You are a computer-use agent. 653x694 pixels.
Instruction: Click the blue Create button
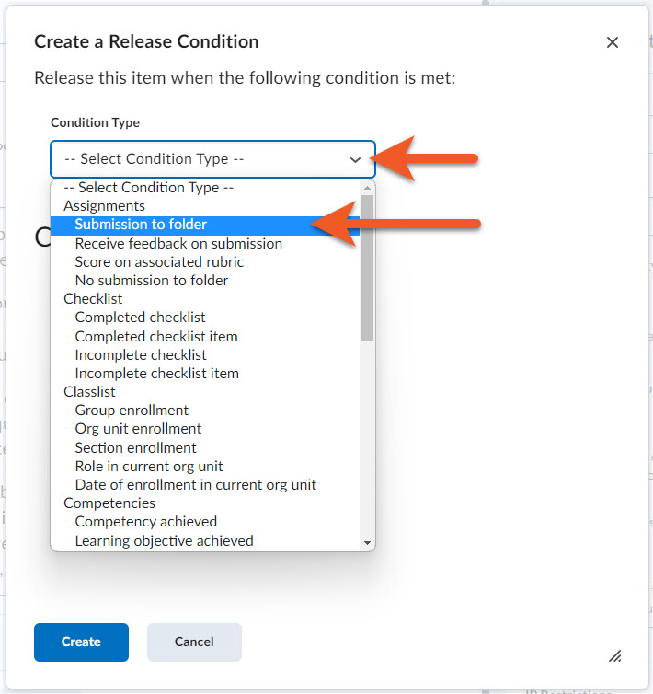(82, 642)
